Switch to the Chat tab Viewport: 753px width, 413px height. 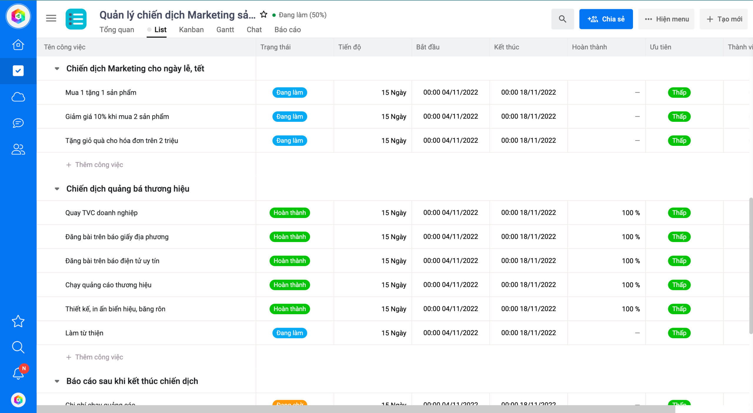coord(254,30)
